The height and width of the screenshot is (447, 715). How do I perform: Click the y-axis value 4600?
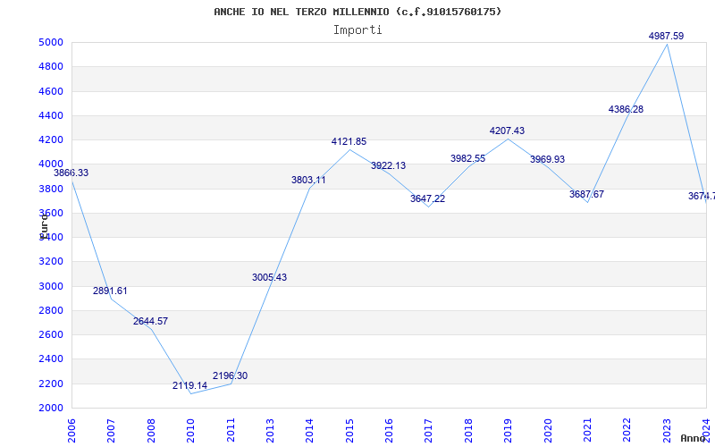pos(51,91)
